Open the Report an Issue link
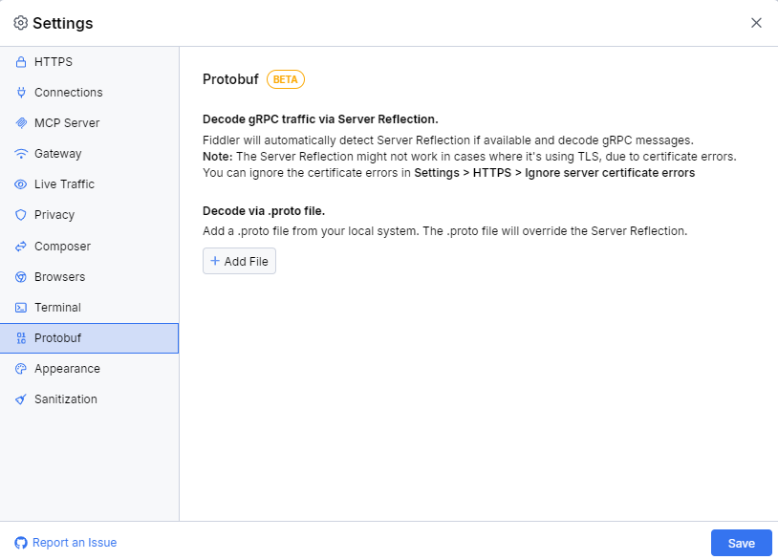The image size is (778, 560). pos(74,542)
